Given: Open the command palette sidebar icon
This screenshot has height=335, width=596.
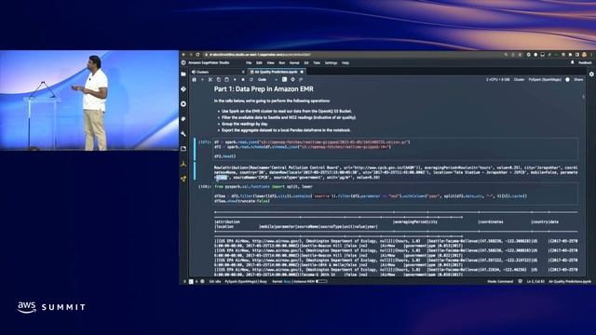Looking at the screenshot, I should pyautogui.click(x=183, y=119).
